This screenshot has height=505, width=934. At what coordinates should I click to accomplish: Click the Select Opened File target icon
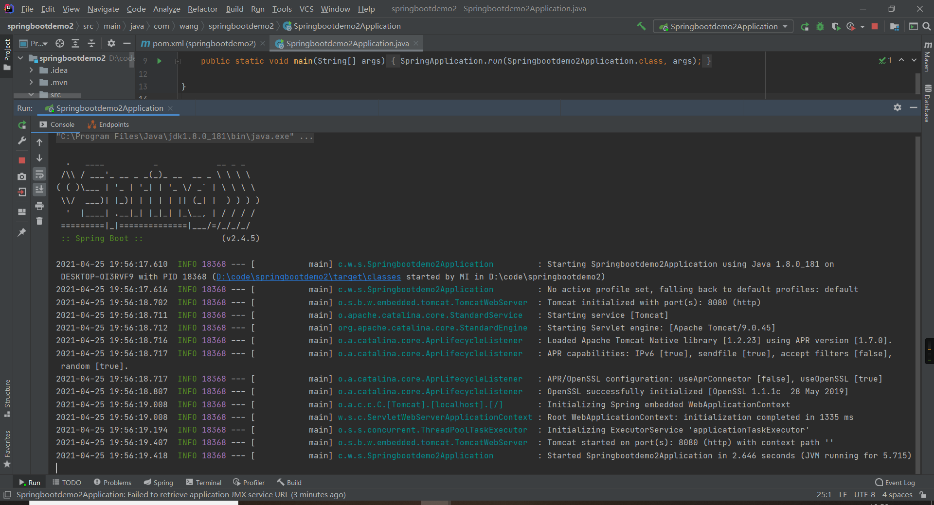click(60, 43)
